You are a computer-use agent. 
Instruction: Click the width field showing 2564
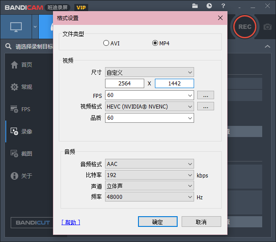(x=125, y=83)
